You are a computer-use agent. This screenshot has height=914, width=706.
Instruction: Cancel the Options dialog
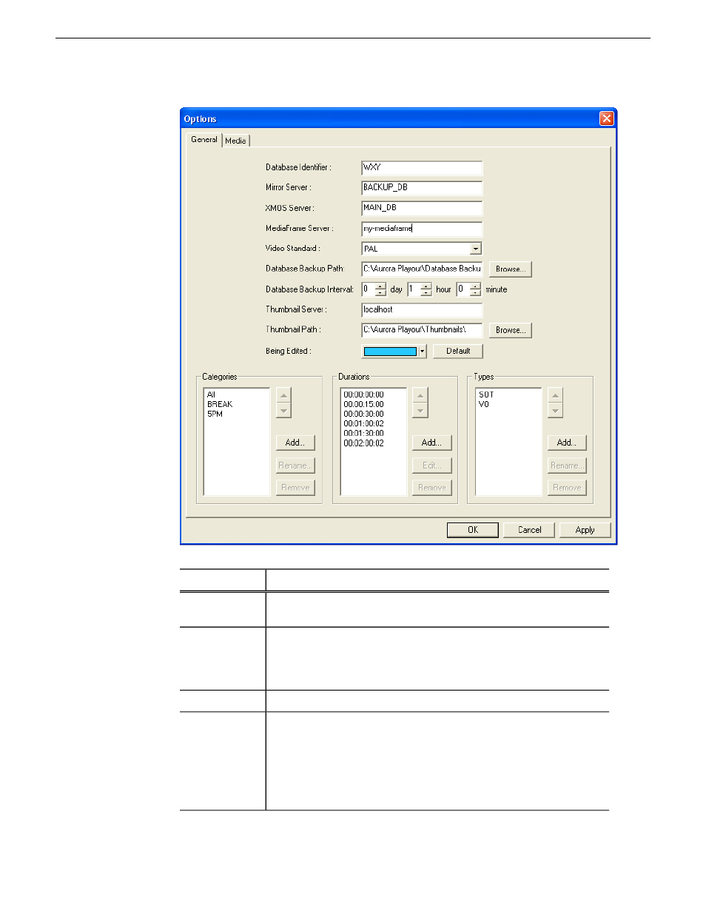(x=529, y=530)
